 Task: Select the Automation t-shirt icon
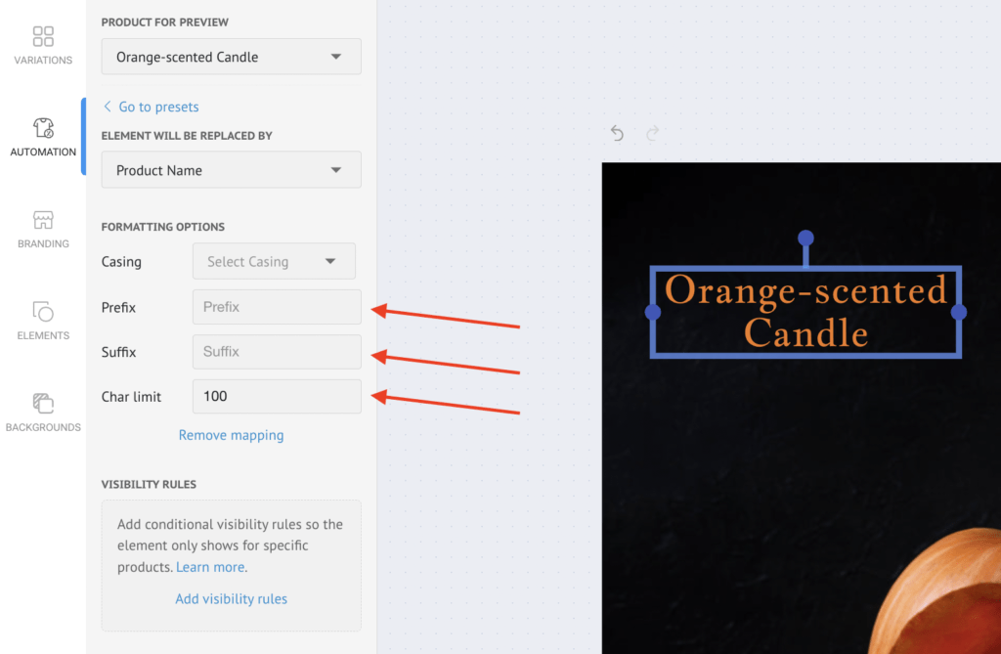[x=43, y=128]
